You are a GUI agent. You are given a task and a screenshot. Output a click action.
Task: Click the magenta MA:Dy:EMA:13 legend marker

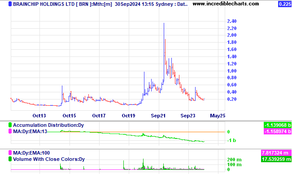coord(10,131)
